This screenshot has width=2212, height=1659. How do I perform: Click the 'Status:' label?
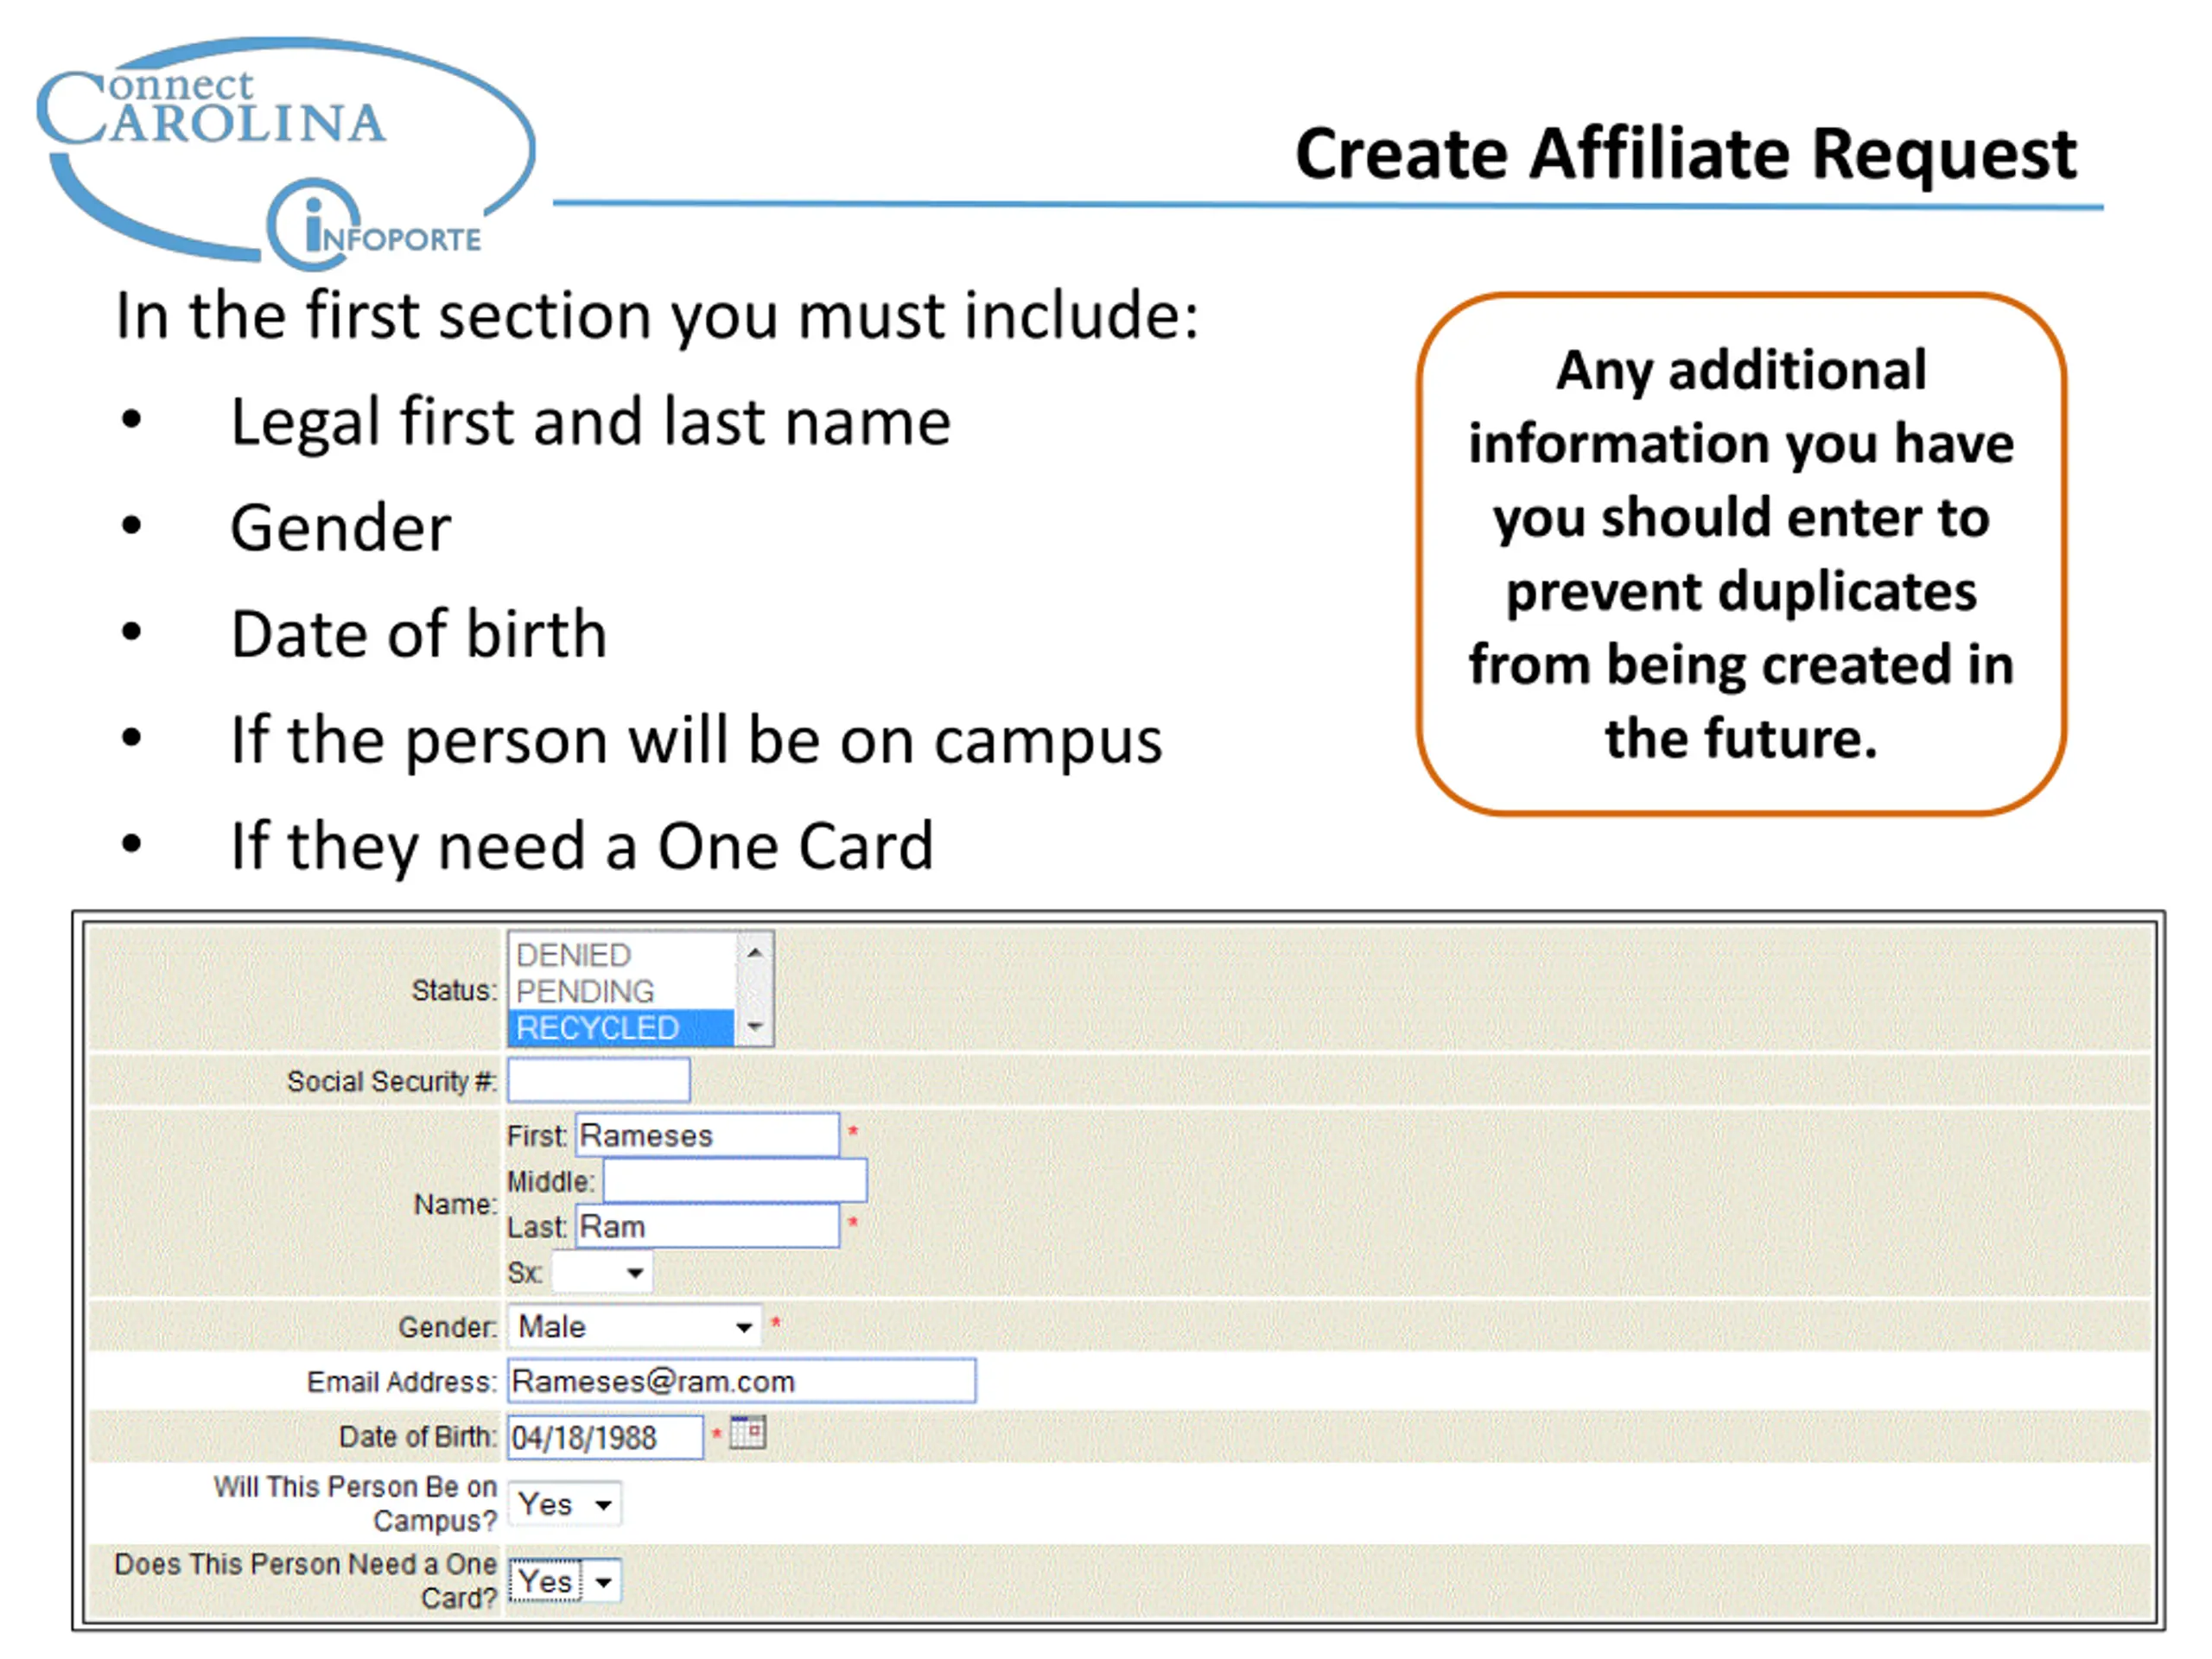455,990
